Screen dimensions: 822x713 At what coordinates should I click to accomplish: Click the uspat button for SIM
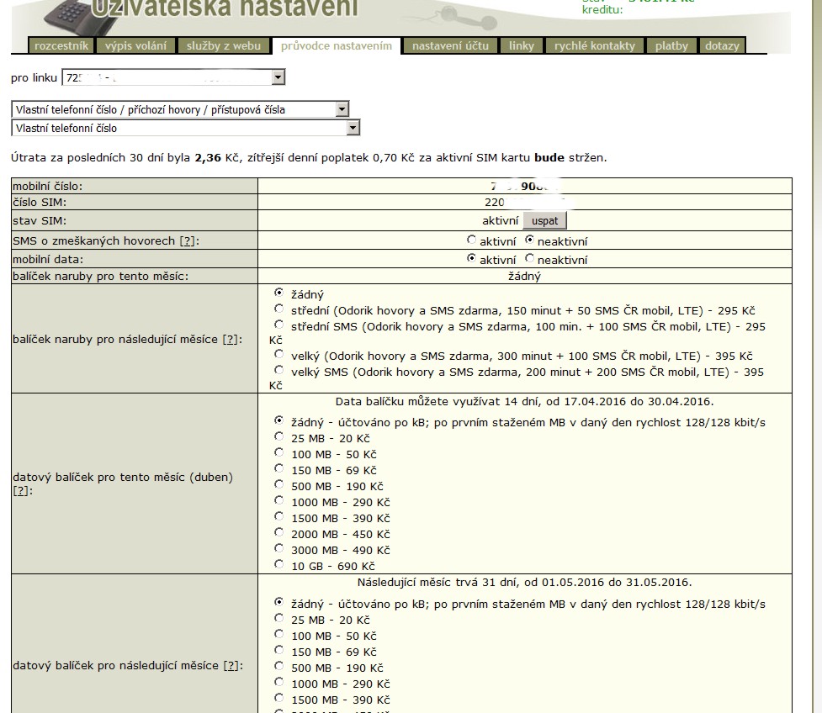click(x=544, y=220)
